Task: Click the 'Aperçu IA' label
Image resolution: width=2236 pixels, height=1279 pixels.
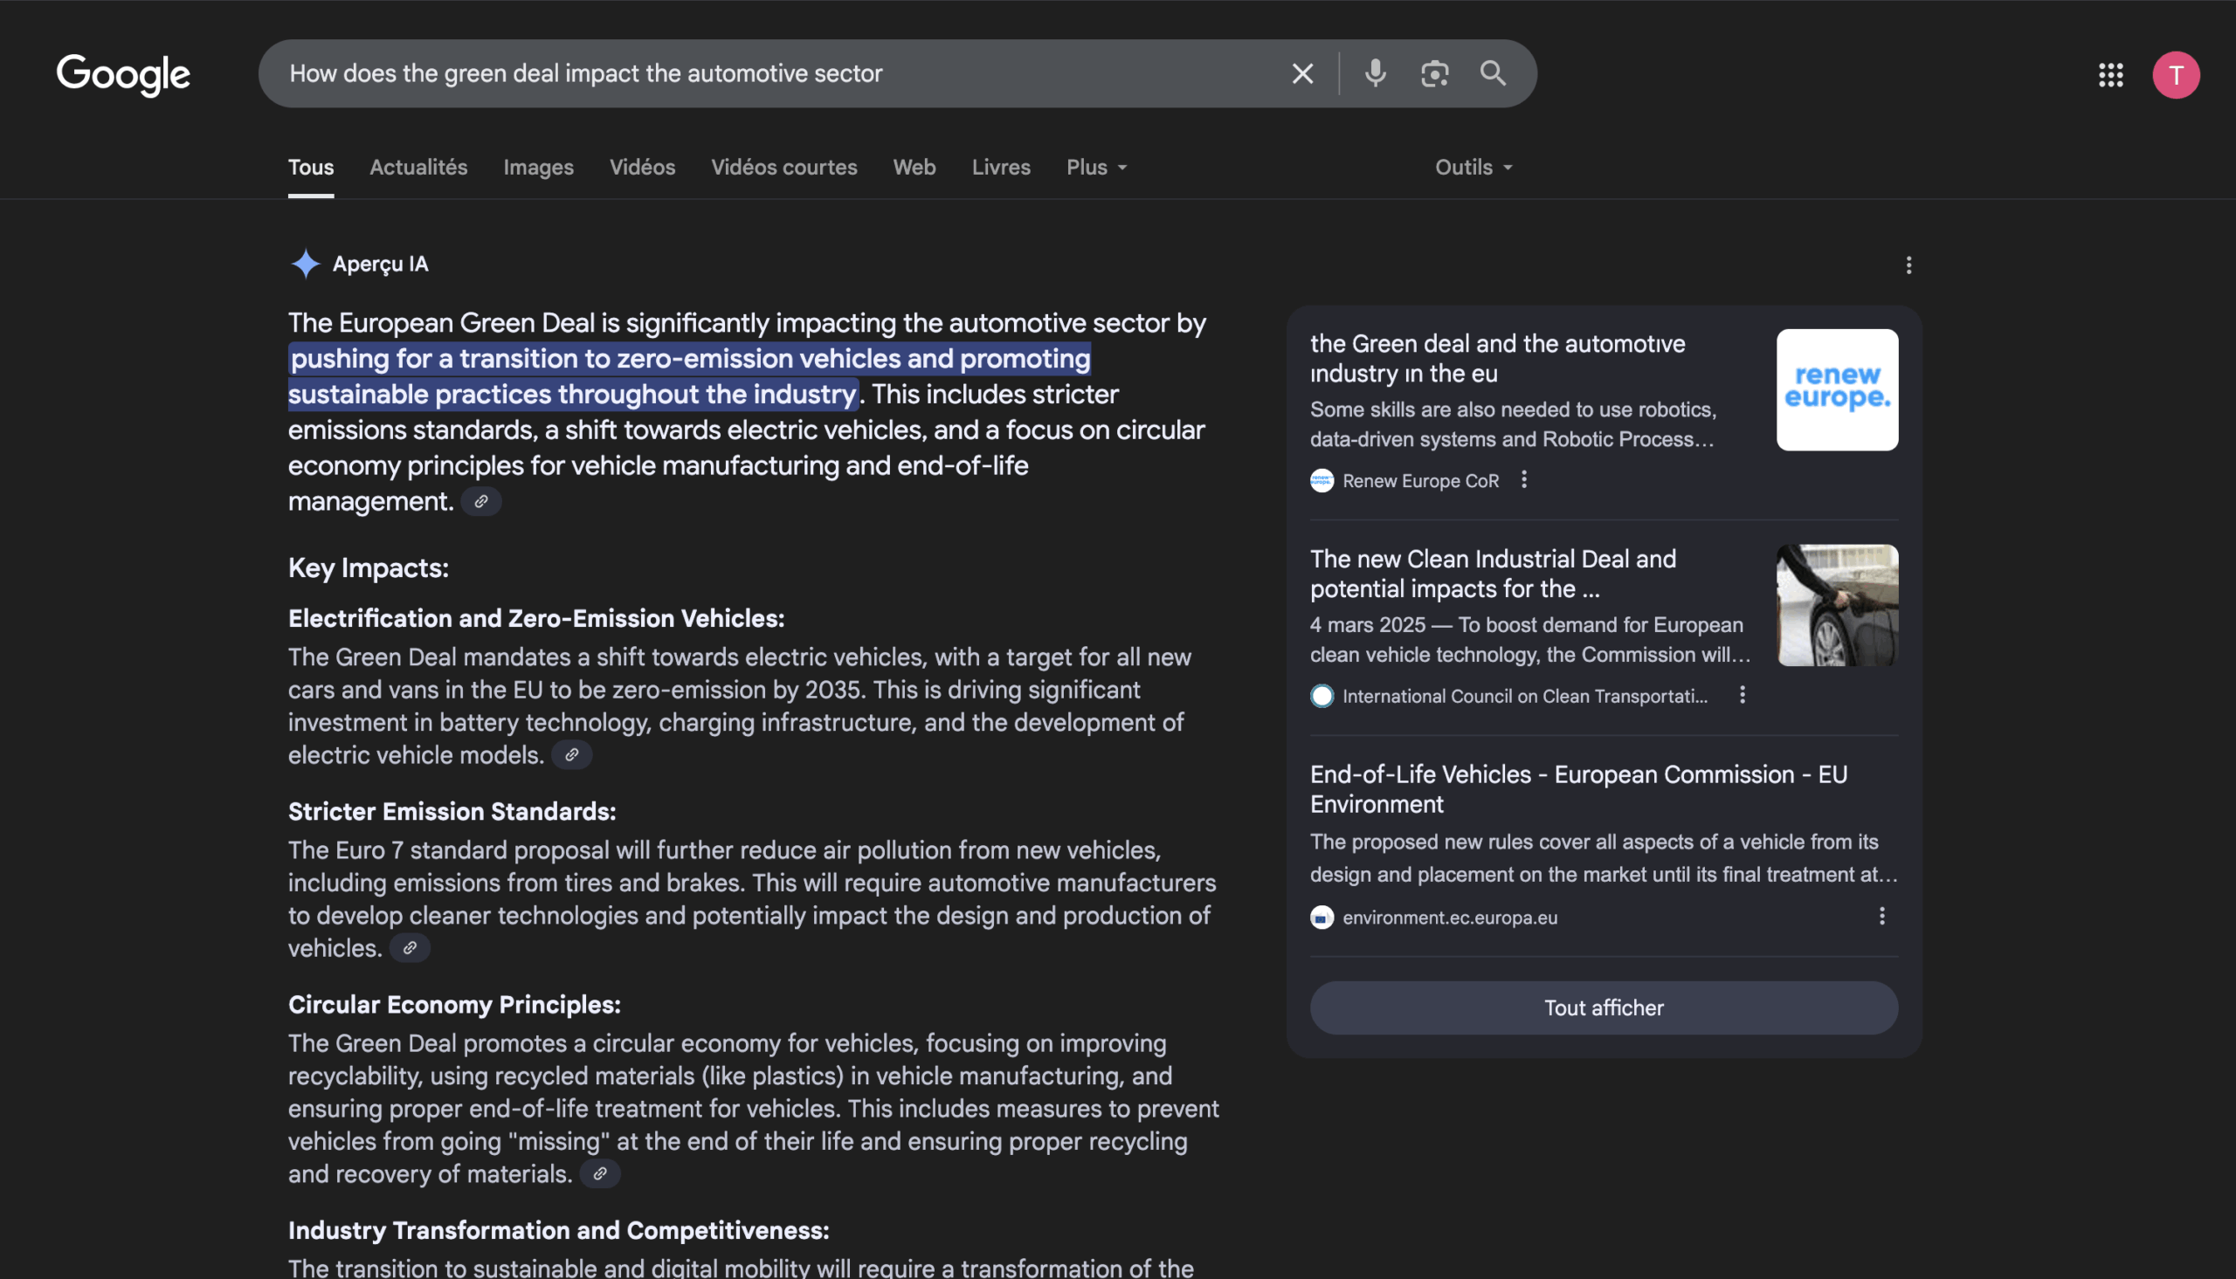Action: [381, 264]
